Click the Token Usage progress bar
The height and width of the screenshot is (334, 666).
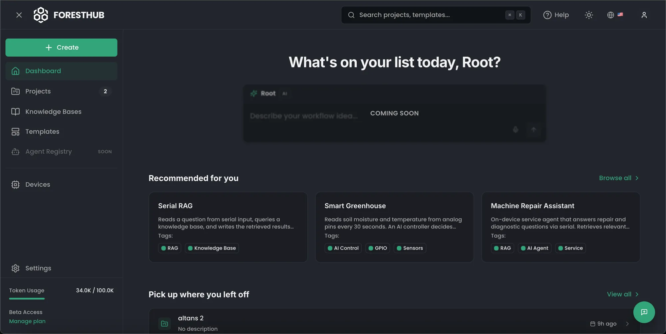point(27,298)
